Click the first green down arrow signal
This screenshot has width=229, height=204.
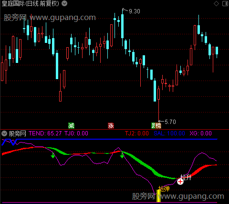(x=53, y=155)
